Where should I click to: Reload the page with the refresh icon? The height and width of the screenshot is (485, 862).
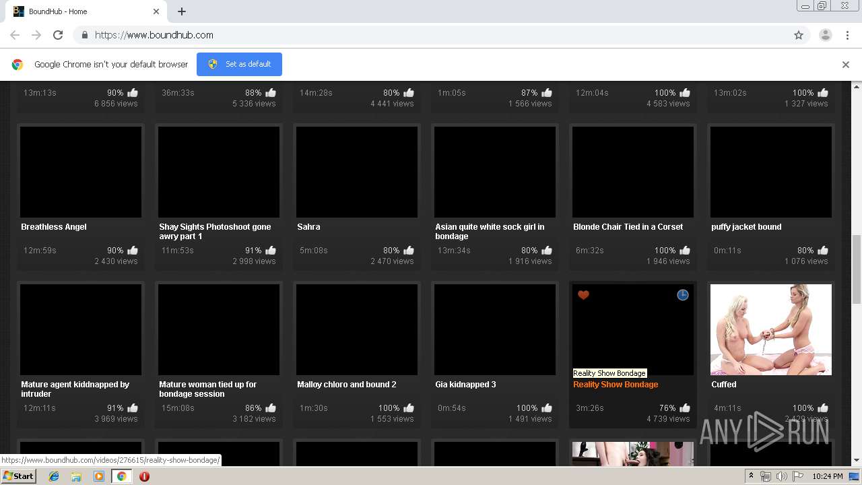[58, 35]
